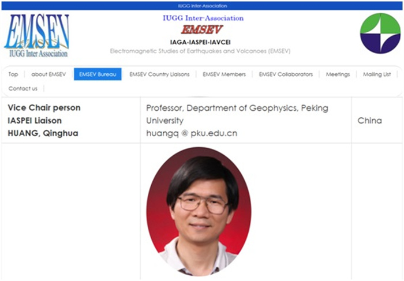404x281 pixels.
Task: Go to EMSEV Country Liaisons
Action: [159, 74]
